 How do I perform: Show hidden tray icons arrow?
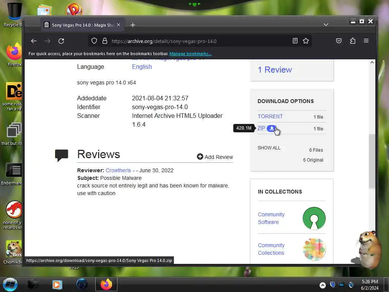point(323,285)
